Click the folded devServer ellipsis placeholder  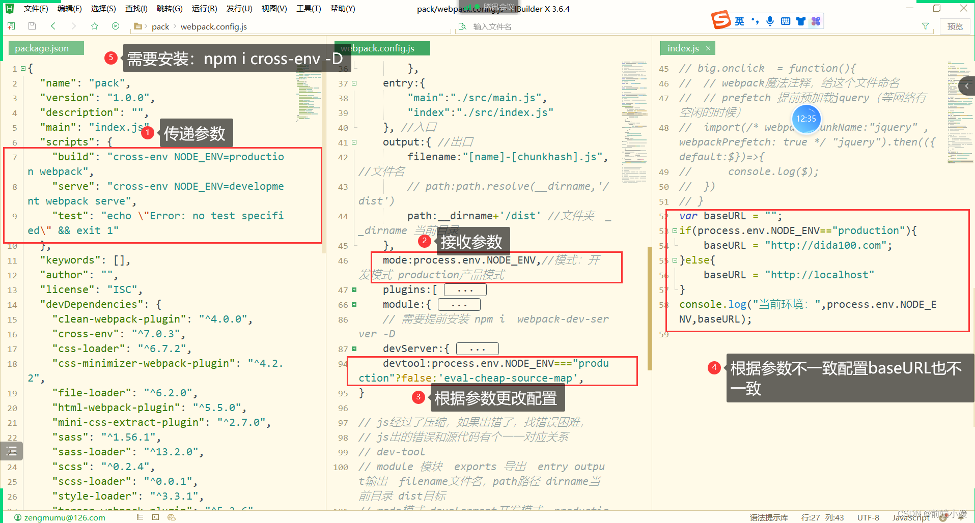(478, 349)
